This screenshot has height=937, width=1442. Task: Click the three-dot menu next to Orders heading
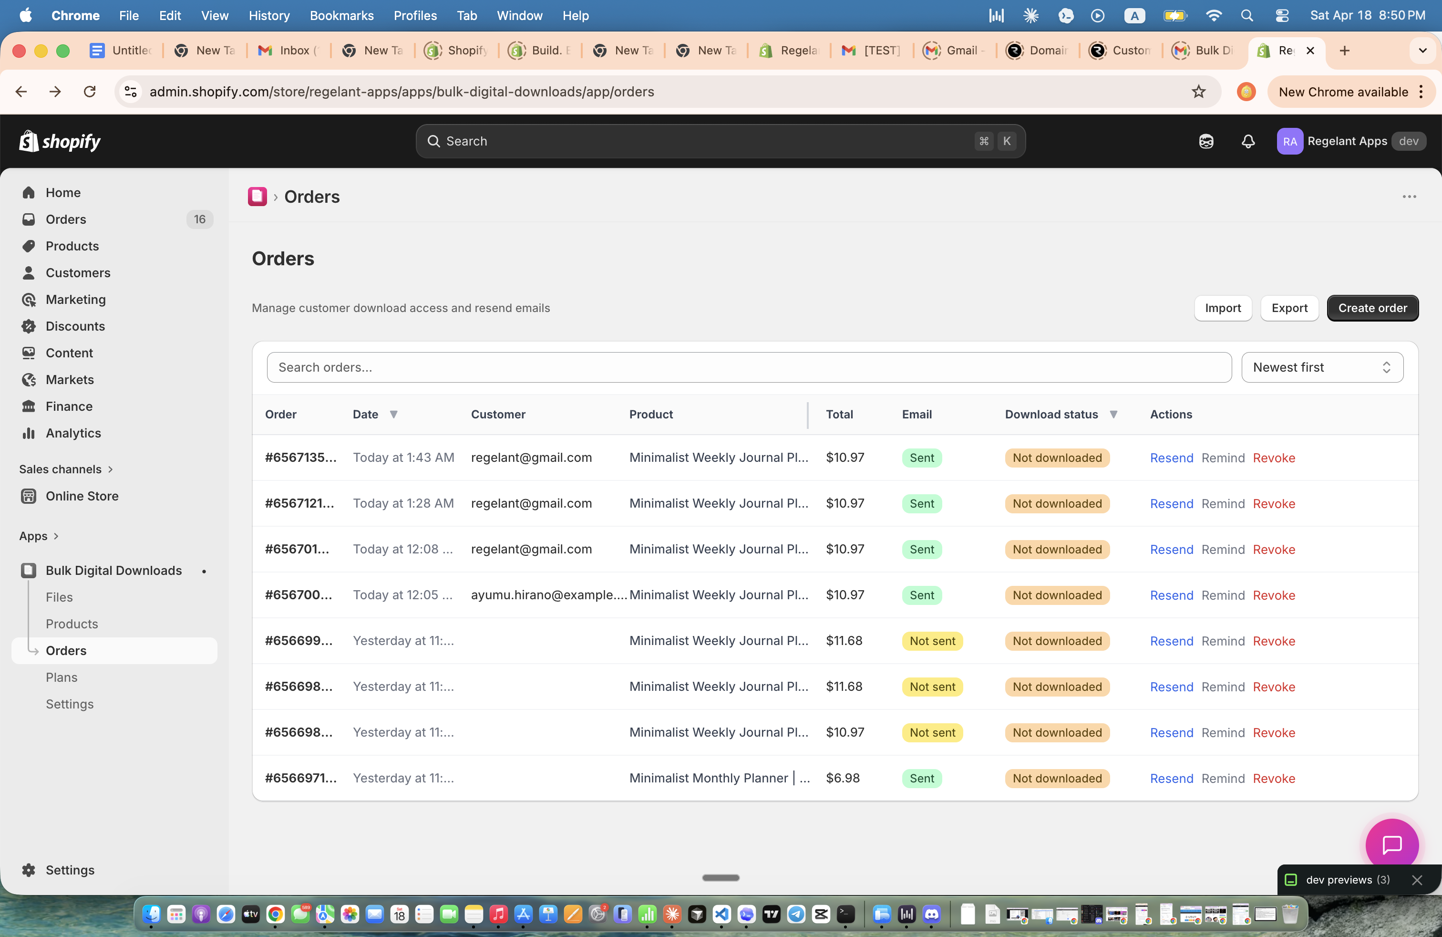pos(1409,197)
